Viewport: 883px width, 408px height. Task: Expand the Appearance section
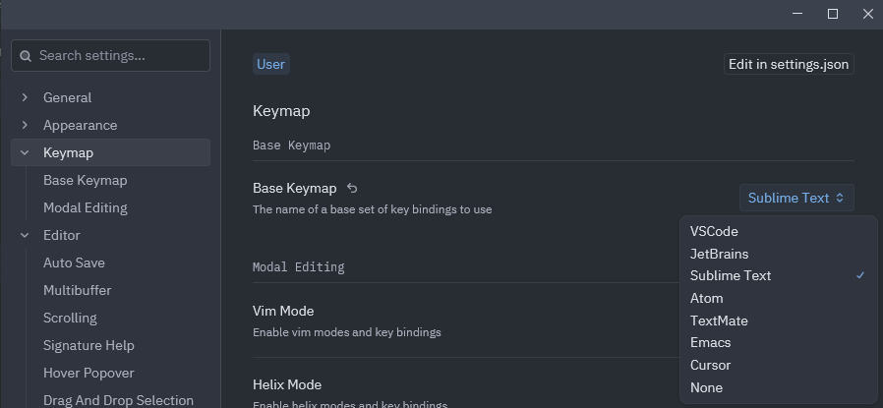pos(26,125)
